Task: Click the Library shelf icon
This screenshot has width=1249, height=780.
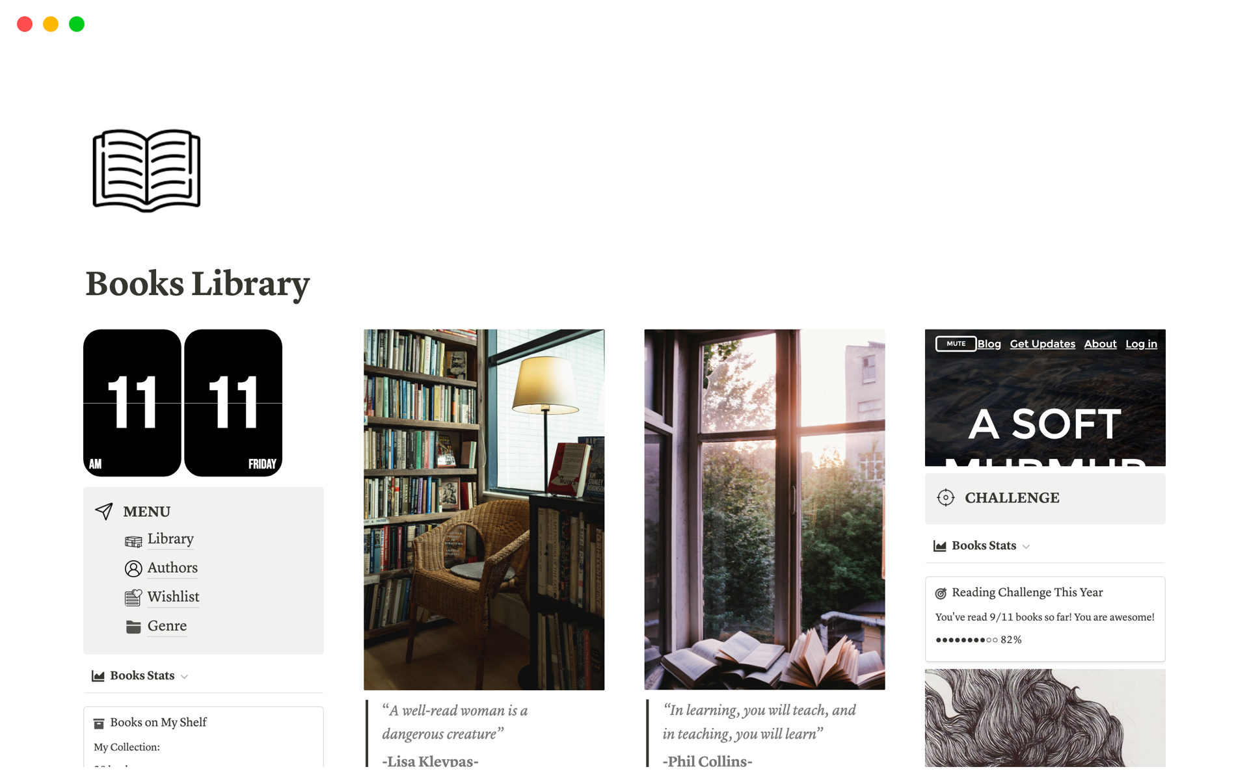Action: pos(133,541)
